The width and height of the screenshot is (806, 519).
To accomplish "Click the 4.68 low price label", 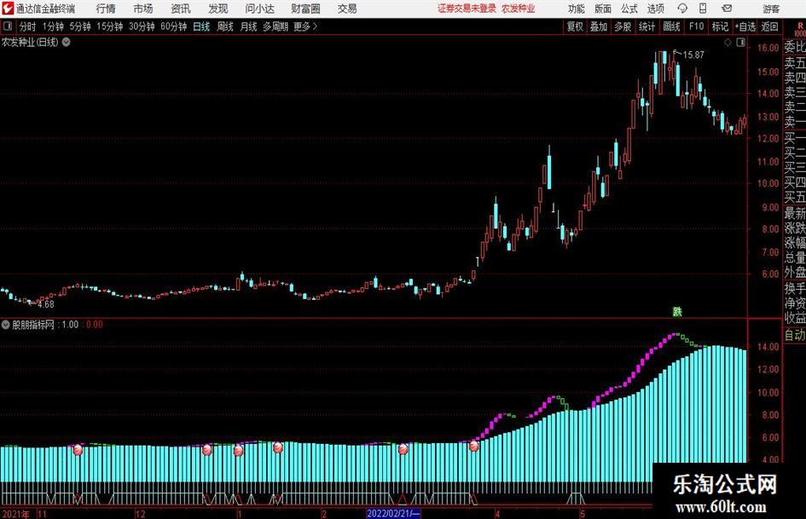I will point(46,304).
